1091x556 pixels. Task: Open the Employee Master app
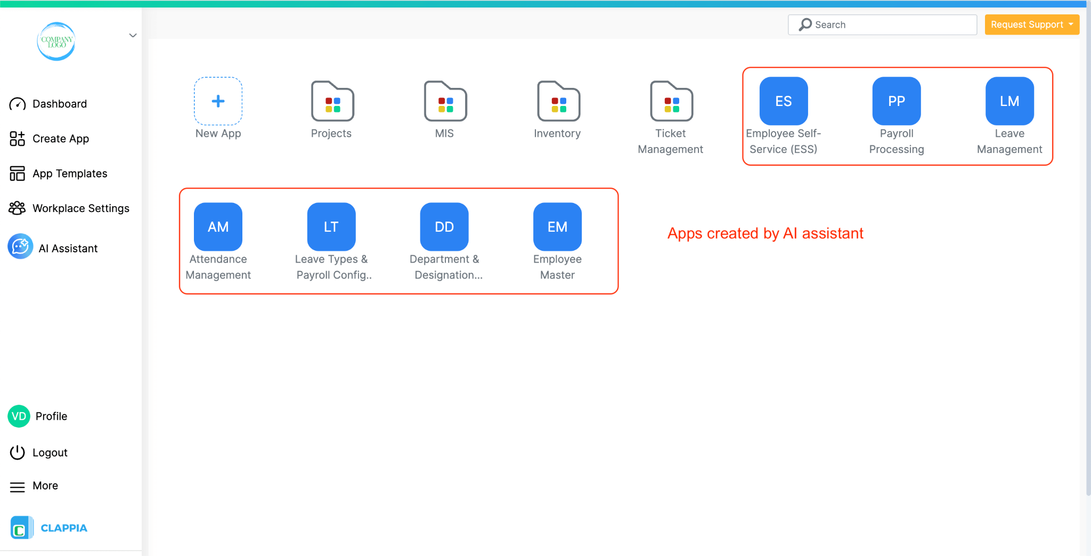click(557, 226)
